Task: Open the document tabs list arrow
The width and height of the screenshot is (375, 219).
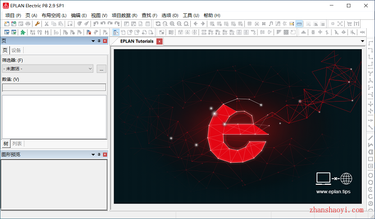Action: coord(362,41)
